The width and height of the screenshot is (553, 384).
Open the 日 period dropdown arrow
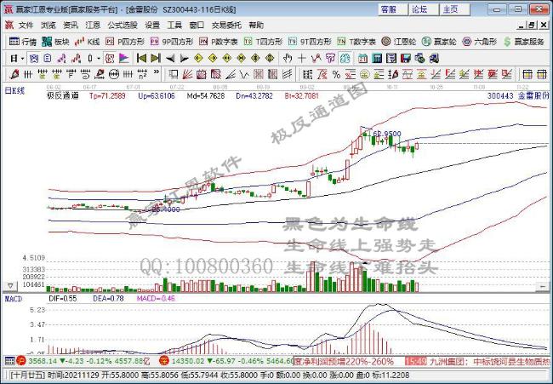(23, 59)
